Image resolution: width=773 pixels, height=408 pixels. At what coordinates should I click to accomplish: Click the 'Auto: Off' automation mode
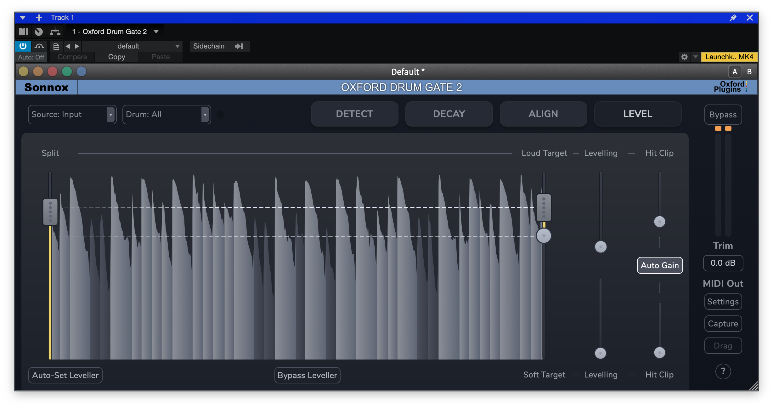[31, 57]
